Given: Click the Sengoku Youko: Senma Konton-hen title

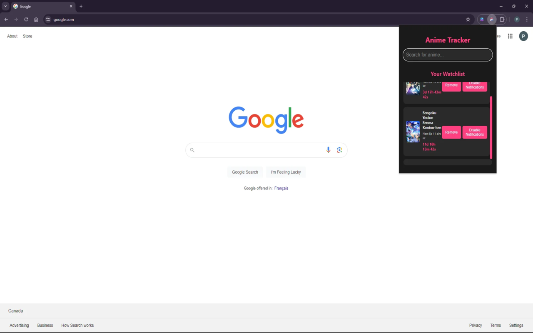Looking at the screenshot, I should 432,120.
